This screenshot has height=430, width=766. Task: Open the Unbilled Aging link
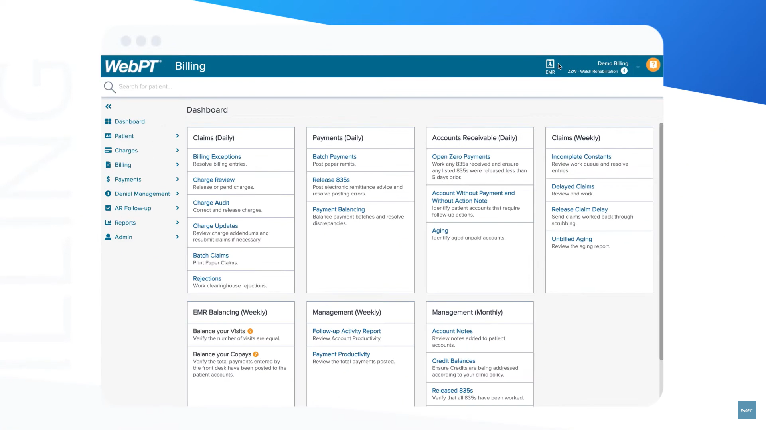pos(571,239)
